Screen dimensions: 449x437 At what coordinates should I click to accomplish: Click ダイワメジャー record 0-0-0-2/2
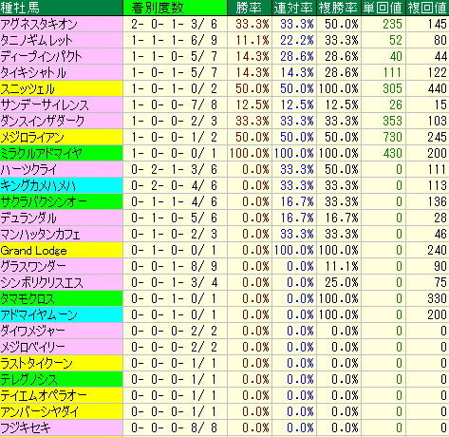pyautogui.click(x=175, y=331)
